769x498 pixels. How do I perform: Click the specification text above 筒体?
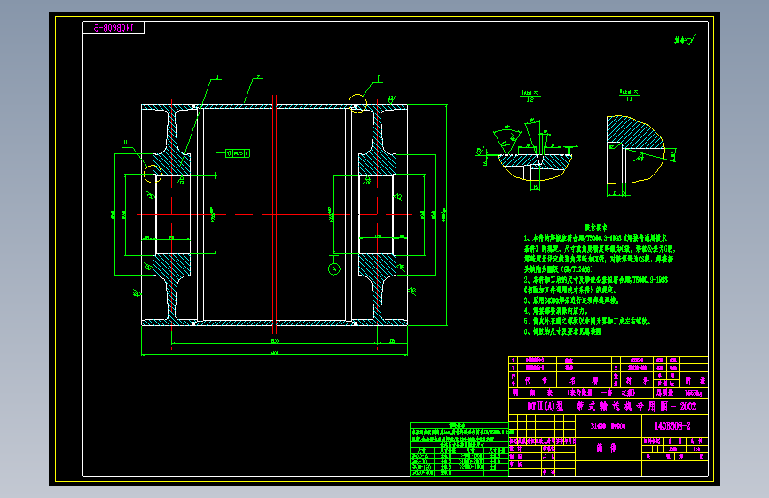pyautogui.click(x=608, y=426)
